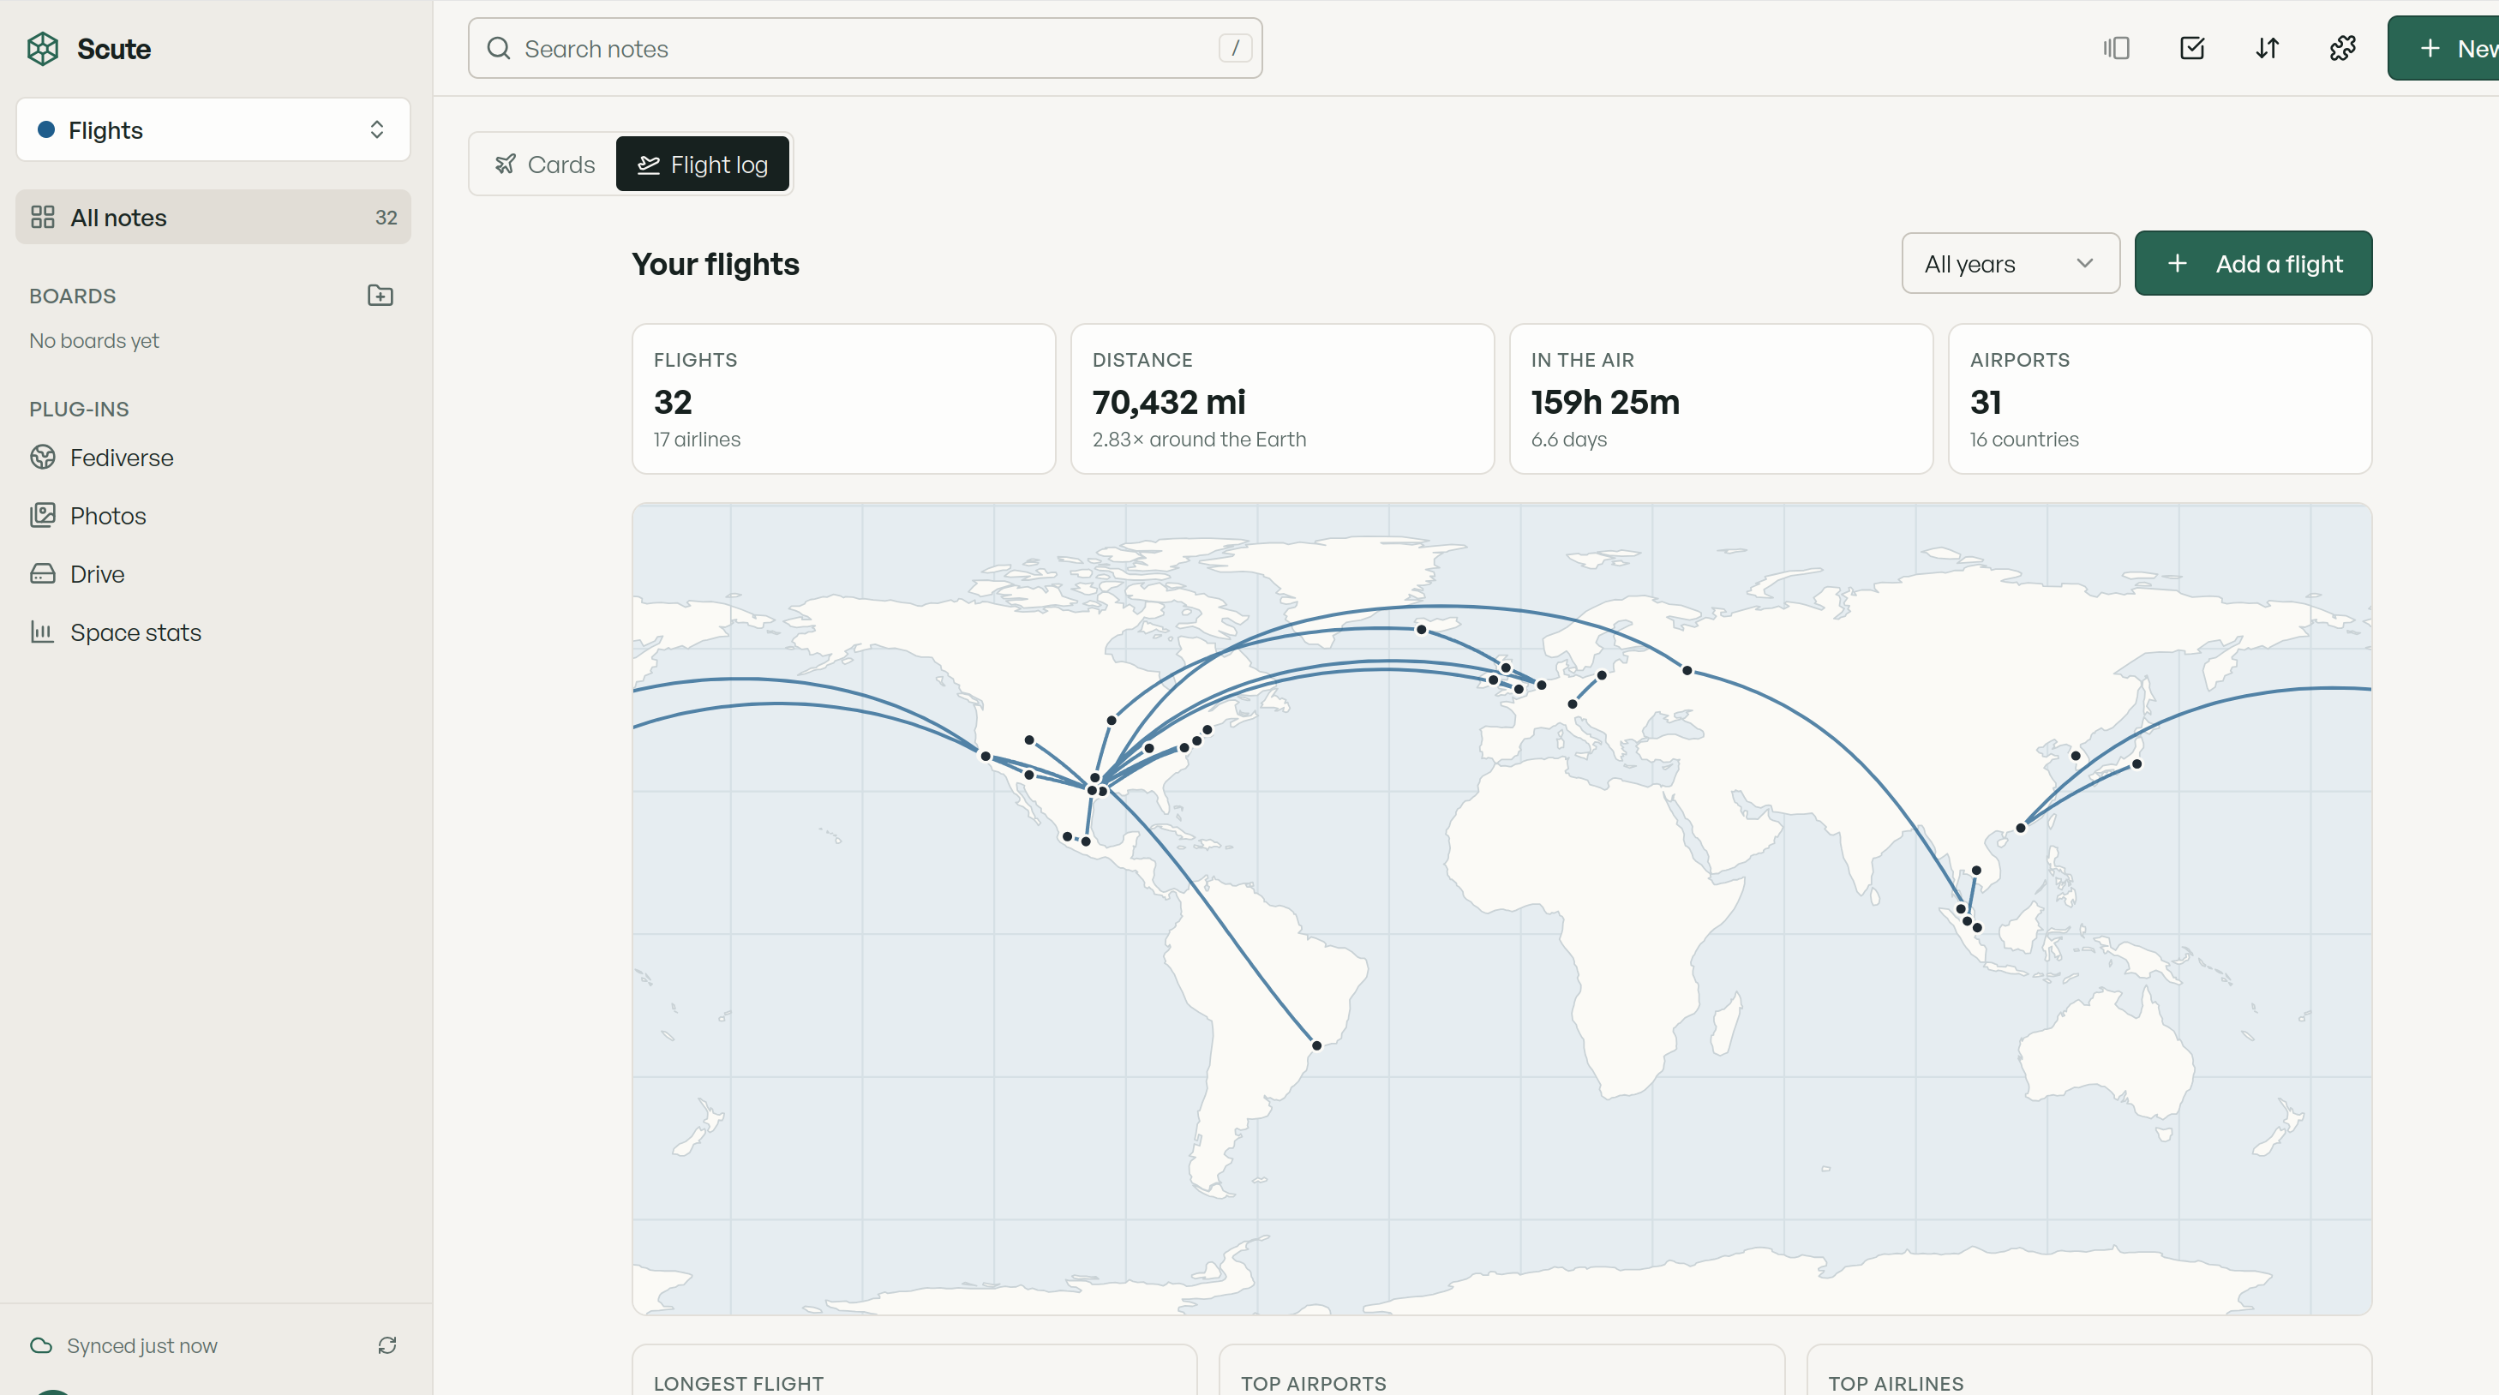Open the plug-ins puzzle icon
Screen dimensions: 2499x1395
pos(2343,49)
